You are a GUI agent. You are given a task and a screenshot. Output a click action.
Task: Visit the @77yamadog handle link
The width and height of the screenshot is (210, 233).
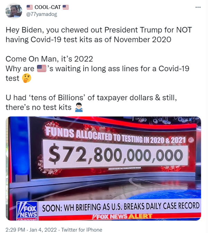42,14
